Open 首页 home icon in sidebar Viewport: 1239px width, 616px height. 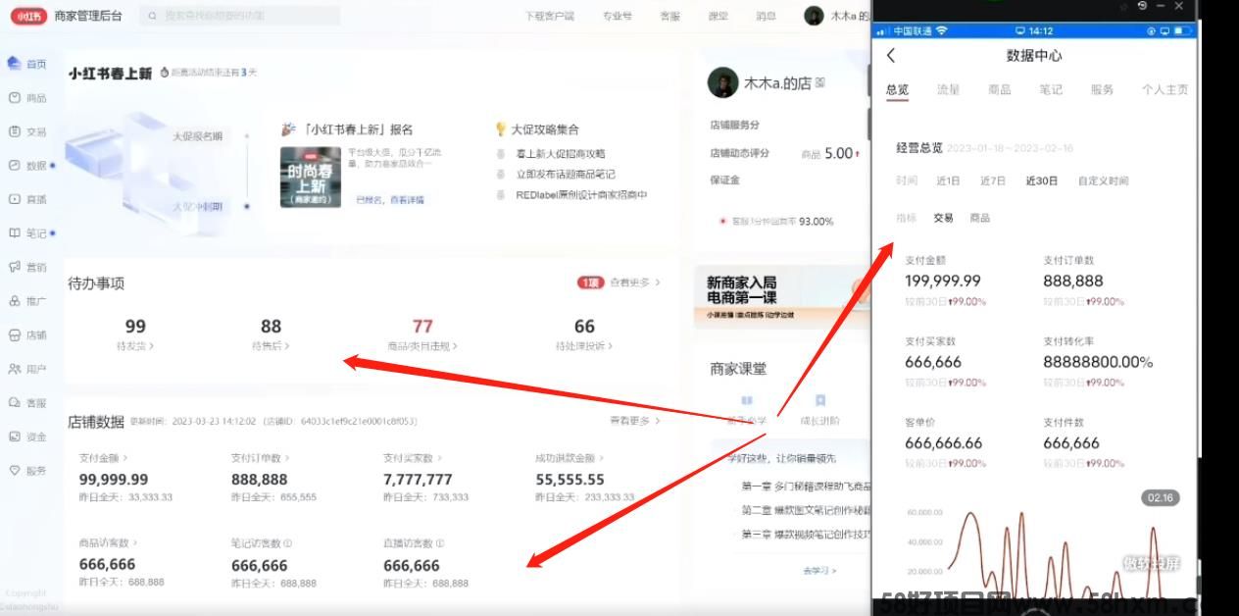coord(14,64)
